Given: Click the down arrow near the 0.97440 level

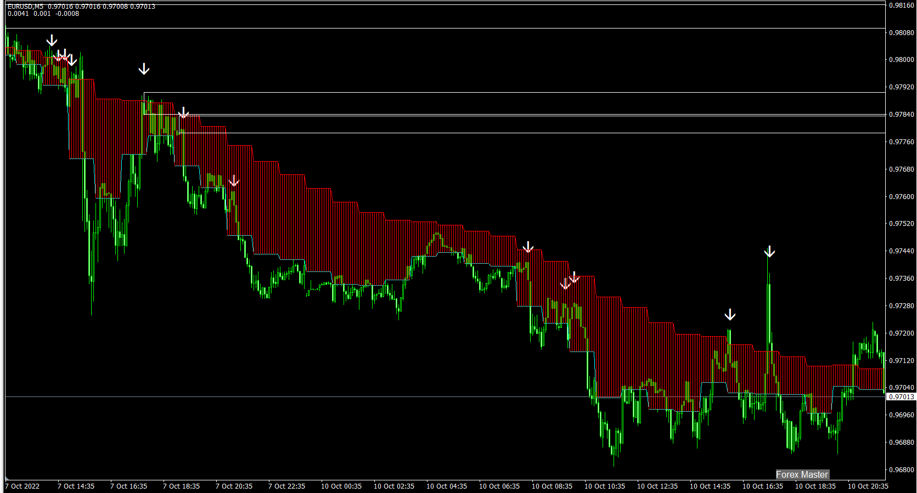Looking at the screenshot, I should click(x=528, y=247).
